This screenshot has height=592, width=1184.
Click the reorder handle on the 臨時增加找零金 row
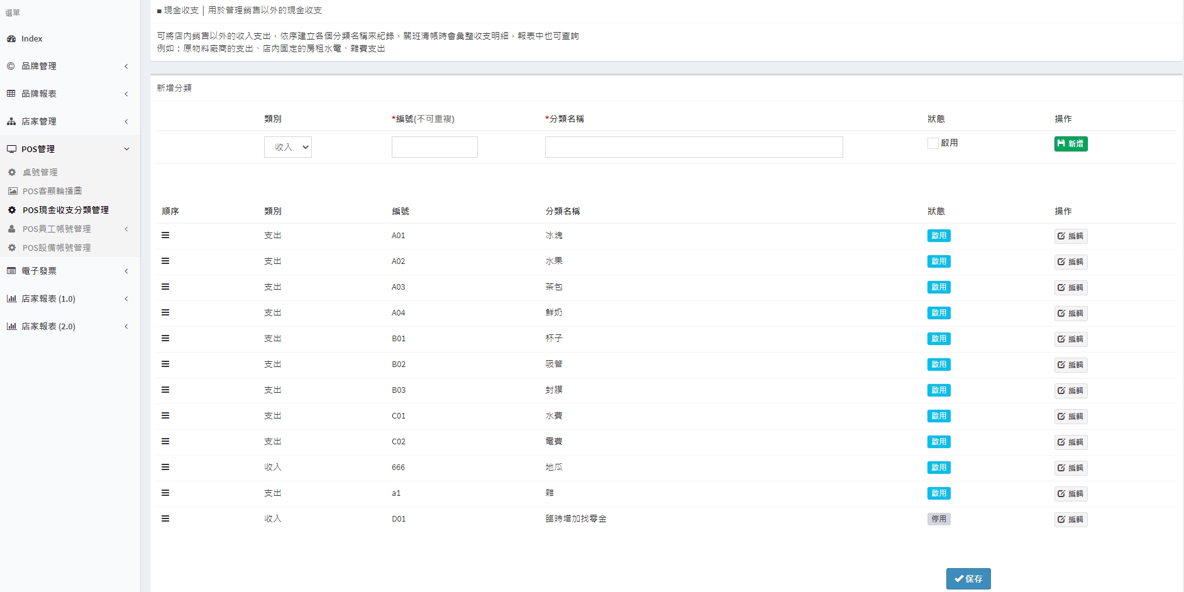[165, 518]
